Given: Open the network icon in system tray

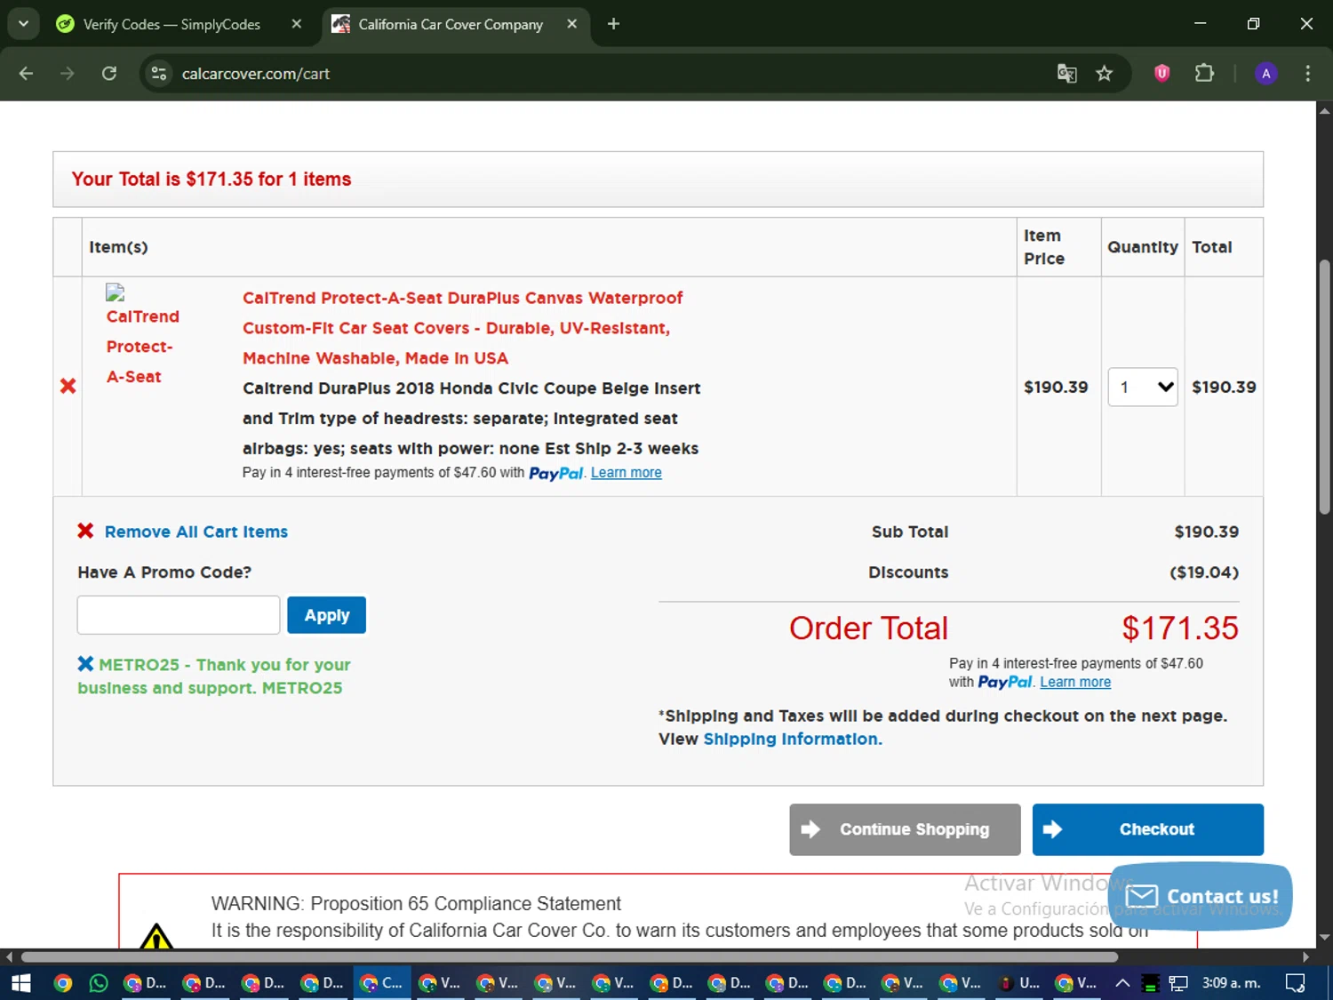Looking at the screenshot, I should 1178,983.
